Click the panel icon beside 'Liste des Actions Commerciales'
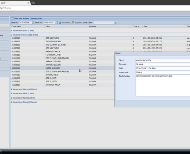Image resolution: width=190 pixels, height=154 pixels. (12, 18)
